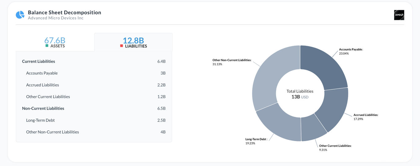Screen dimensions: 420x166
Task: Click the green Assets legend square
Action: (47, 46)
